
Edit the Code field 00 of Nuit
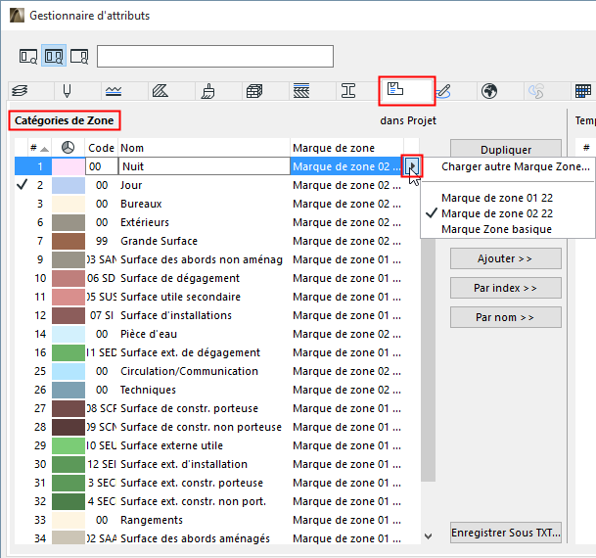click(x=102, y=166)
